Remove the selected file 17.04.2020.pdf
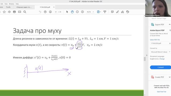The image size is (171, 96). click(x=170, y=43)
